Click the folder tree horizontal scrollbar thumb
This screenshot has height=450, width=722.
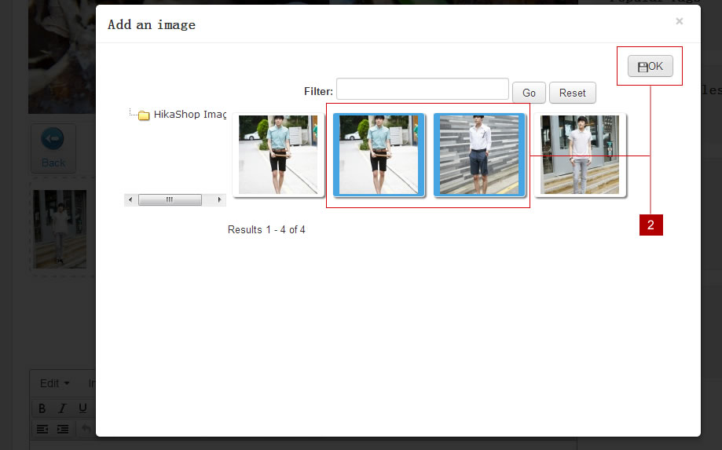click(170, 199)
